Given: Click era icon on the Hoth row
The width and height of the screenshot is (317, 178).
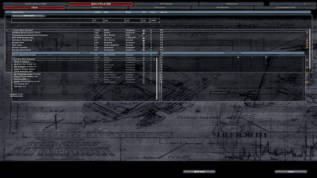Looking at the screenshot, I should tap(144, 30).
